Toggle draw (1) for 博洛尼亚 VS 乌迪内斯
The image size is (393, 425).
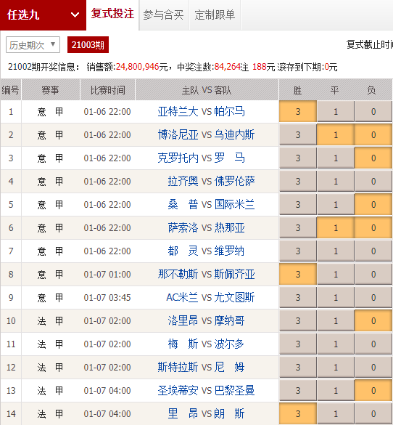point(336,134)
